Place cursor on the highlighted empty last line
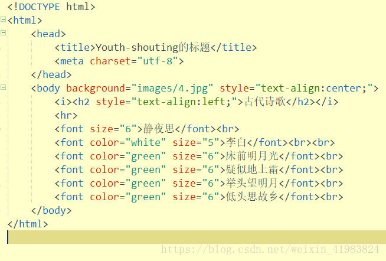This screenshot has width=386, height=261. (197, 237)
